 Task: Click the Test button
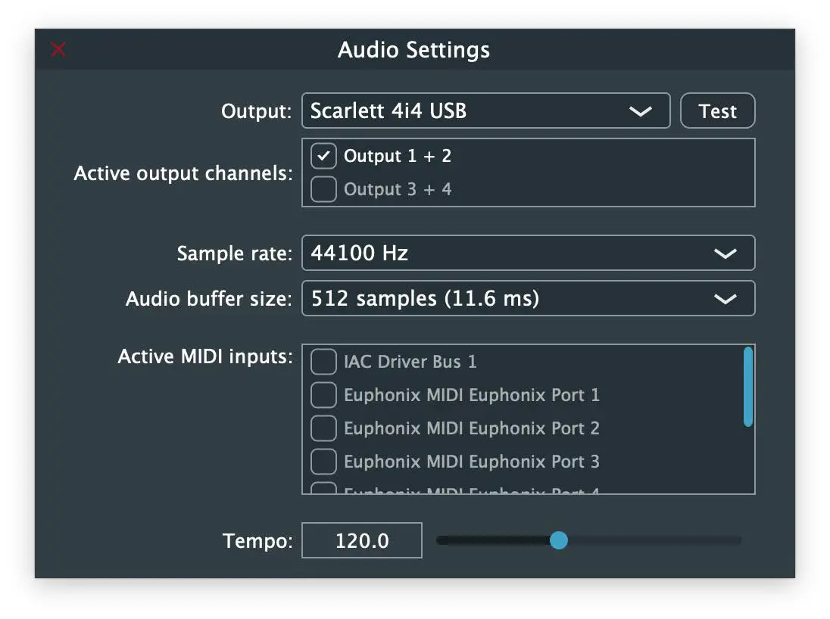(716, 110)
